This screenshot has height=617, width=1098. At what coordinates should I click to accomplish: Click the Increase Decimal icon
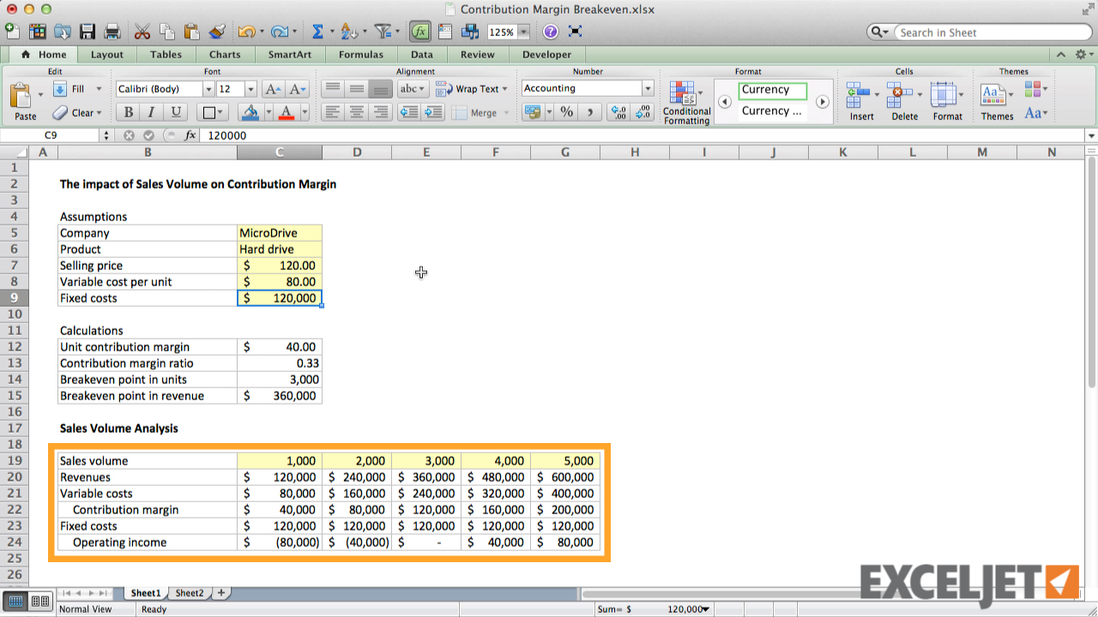pos(618,112)
